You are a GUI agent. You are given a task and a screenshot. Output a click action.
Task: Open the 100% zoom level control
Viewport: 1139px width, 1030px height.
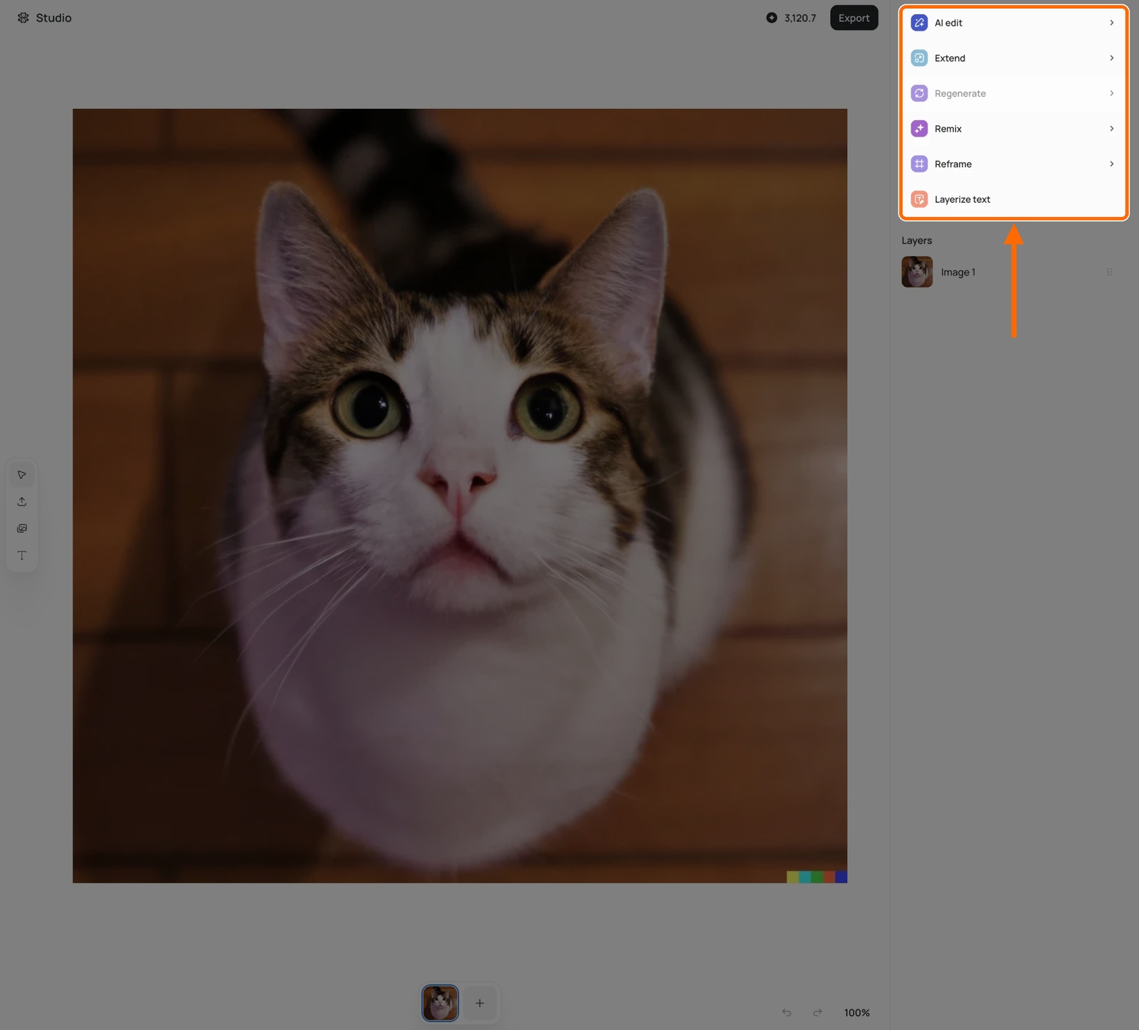coord(857,1012)
